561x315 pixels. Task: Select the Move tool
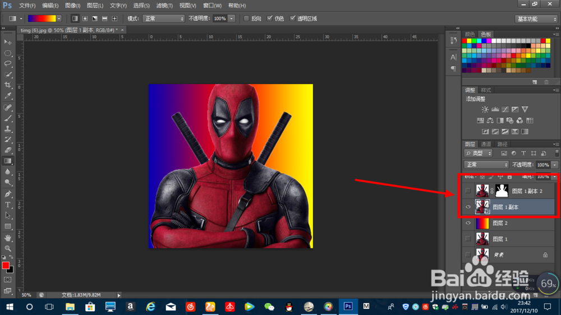tap(8, 42)
